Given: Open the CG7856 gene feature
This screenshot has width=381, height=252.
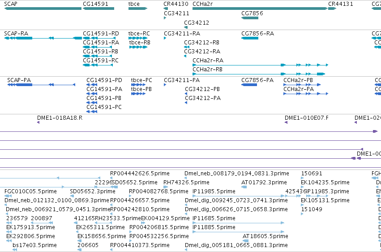Looking at the screenshot, I should [250, 18].
